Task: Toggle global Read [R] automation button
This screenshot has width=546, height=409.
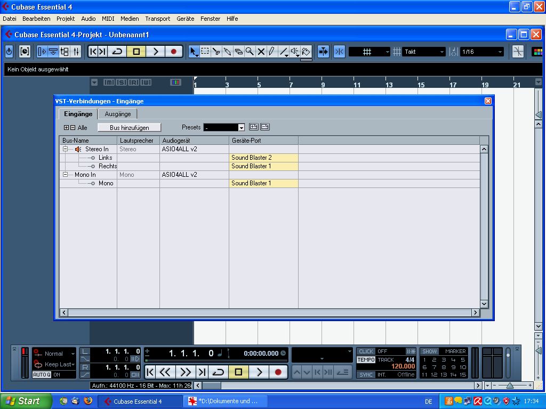Action: pos(133,83)
